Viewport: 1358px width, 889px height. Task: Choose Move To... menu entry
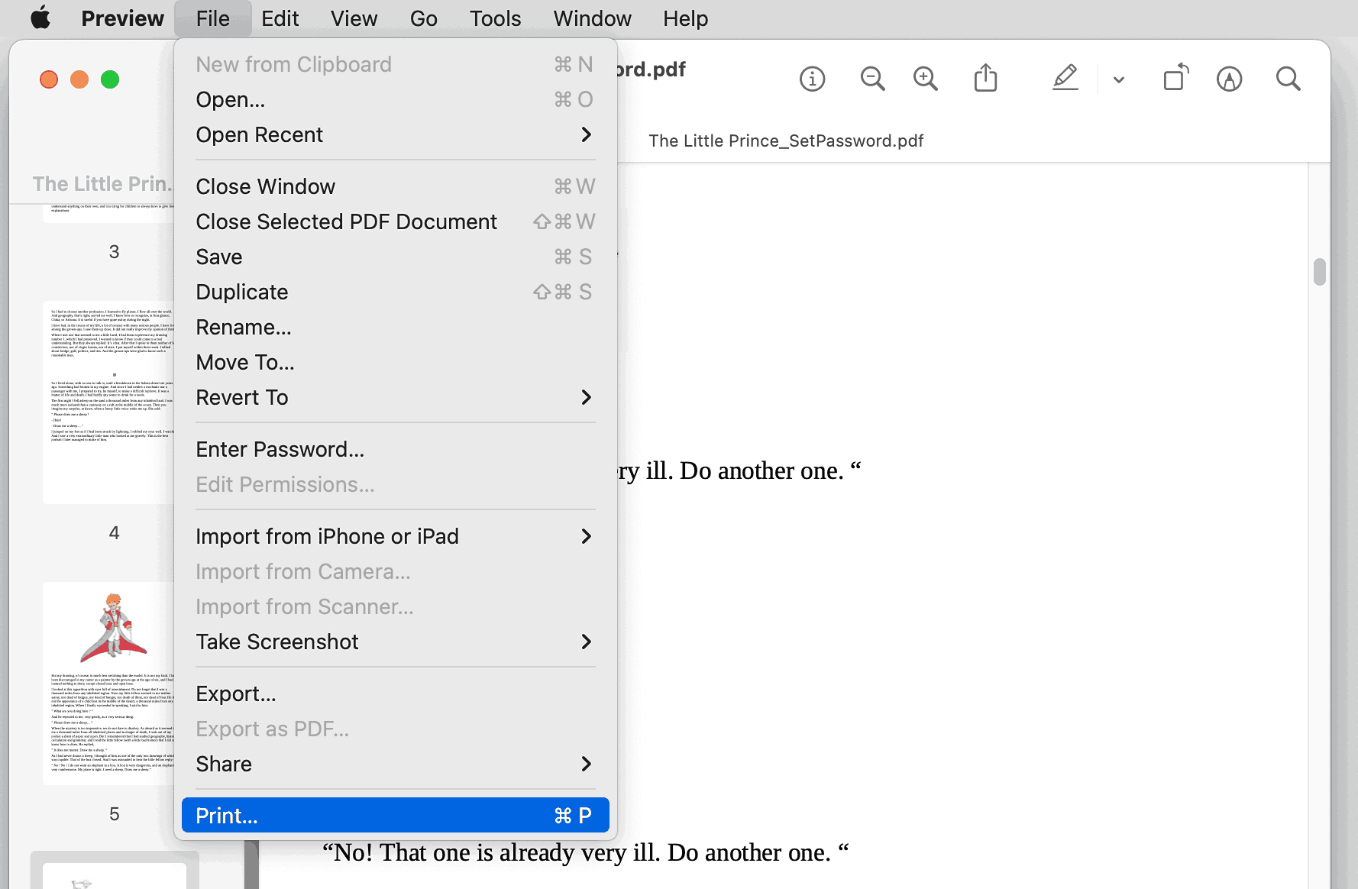(x=395, y=362)
